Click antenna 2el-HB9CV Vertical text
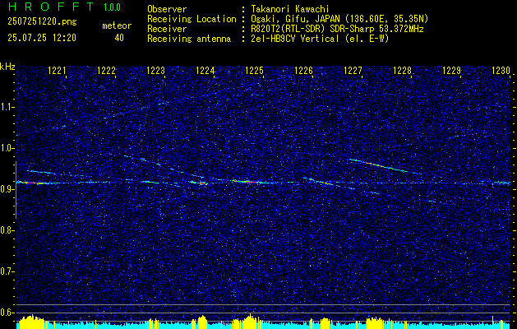This screenshot has width=517, height=329. point(321,39)
